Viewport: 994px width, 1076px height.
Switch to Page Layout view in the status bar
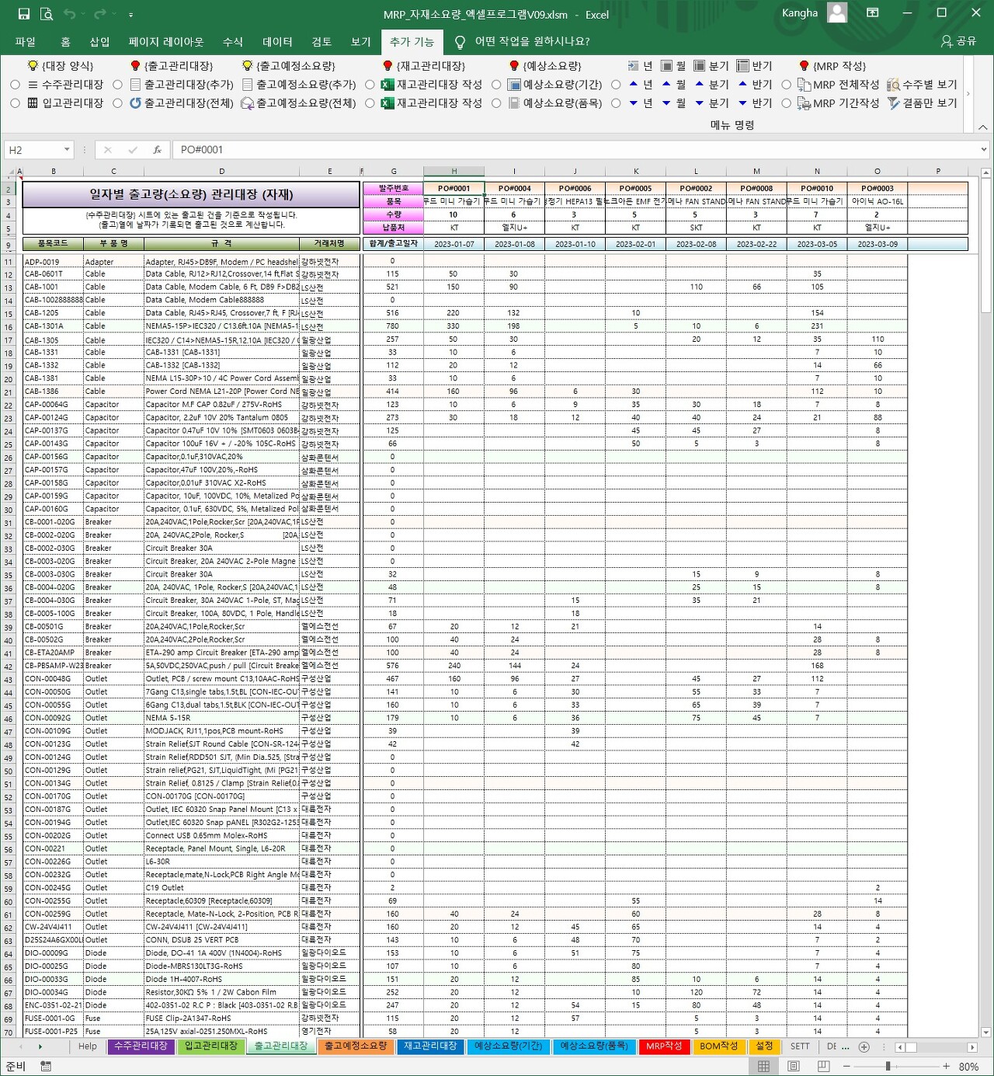click(x=792, y=1067)
